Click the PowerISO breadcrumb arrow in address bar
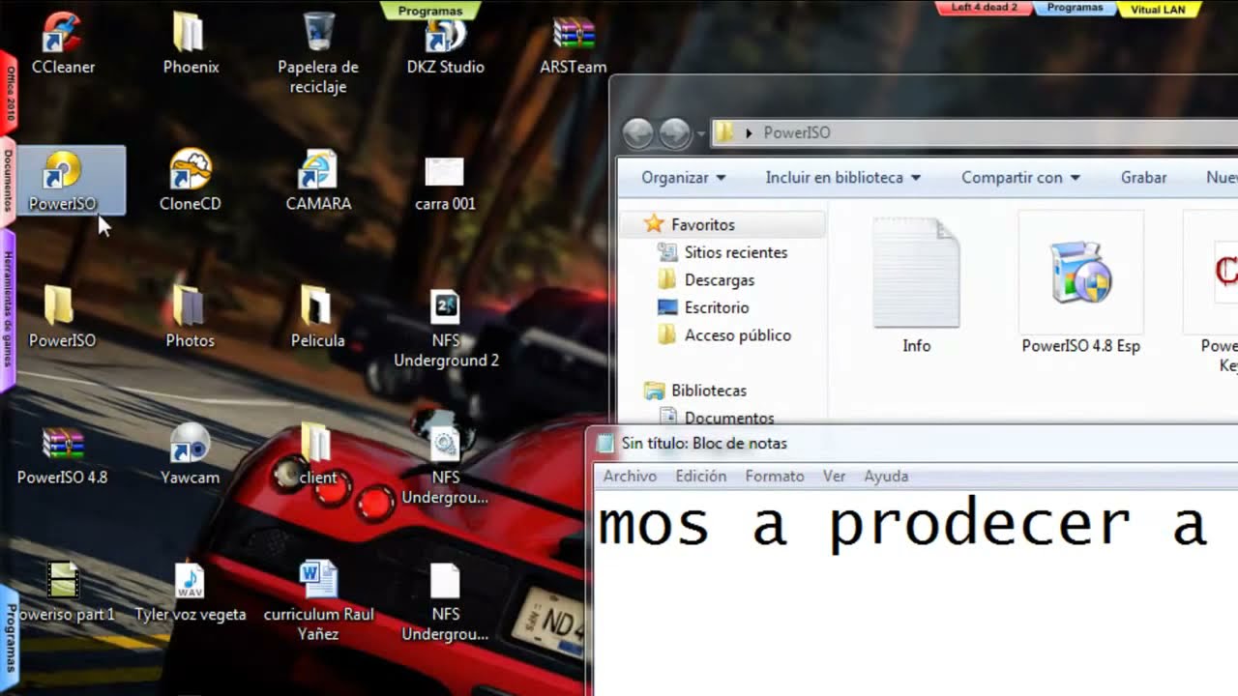The width and height of the screenshot is (1238, 696). point(749,133)
